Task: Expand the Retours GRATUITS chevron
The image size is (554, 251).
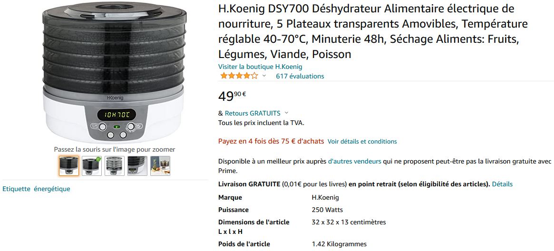Action: tap(286, 113)
